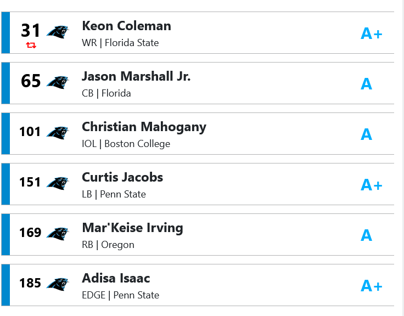Click Panthers logo beside Mar'Keise Irving
Viewport: 404px width, 316px height.
click(x=58, y=234)
